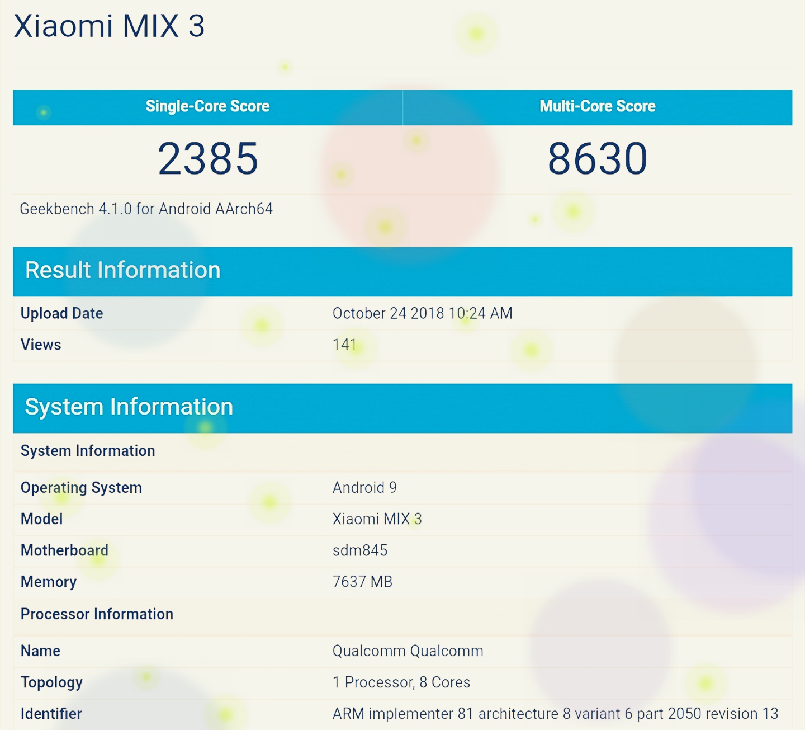Click the 7637 MB memory value

pyautogui.click(x=362, y=582)
